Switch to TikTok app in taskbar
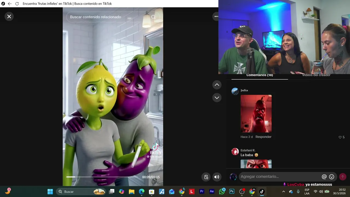Viewport: 350px width, 197px height. [x=262, y=192]
